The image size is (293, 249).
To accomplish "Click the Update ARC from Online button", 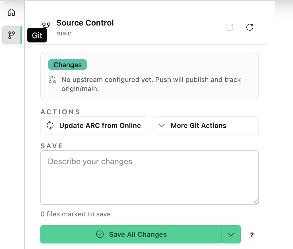I will click(94, 125).
